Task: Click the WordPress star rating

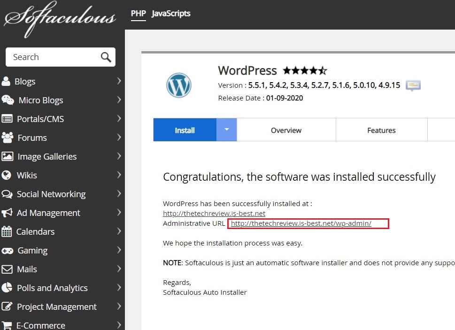Action: pos(305,70)
